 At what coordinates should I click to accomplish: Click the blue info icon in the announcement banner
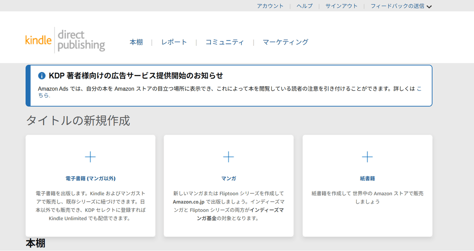pyautogui.click(x=42, y=76)
